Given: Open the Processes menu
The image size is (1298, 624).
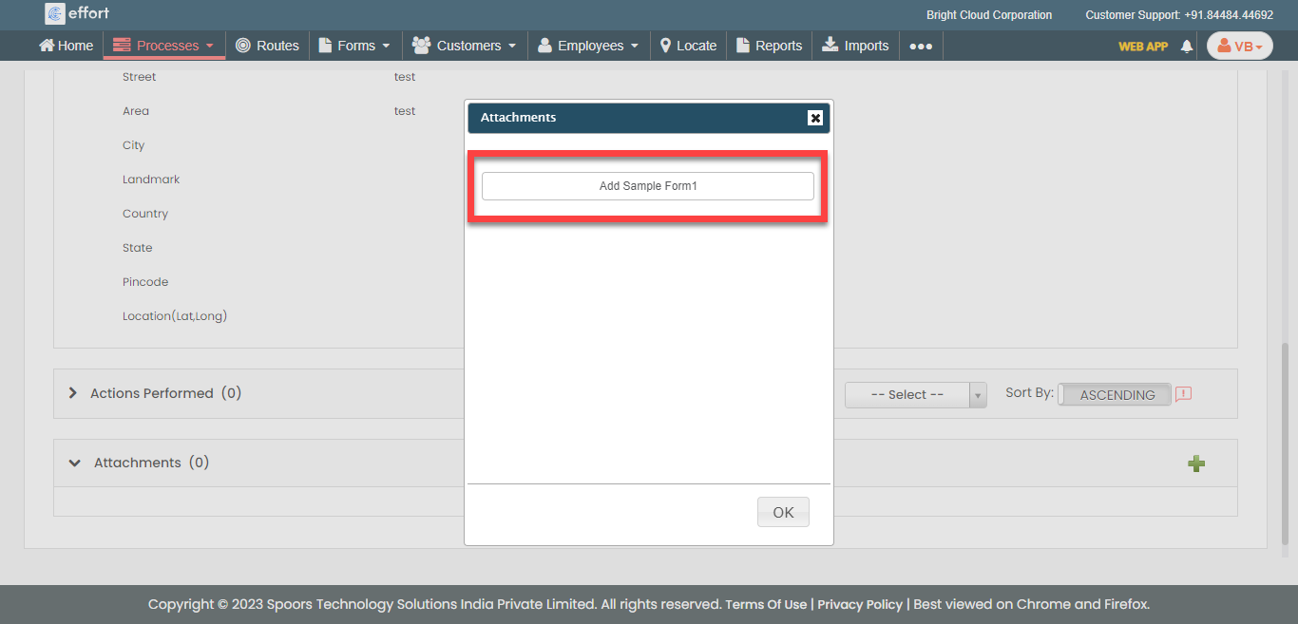Looking at the screenshot, I should click(164, 46).
